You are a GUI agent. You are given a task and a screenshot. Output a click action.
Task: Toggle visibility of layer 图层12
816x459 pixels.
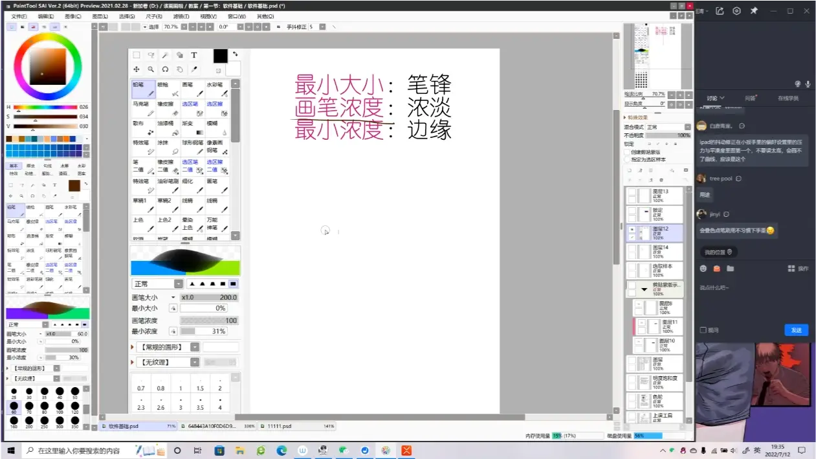click(631, 229)
